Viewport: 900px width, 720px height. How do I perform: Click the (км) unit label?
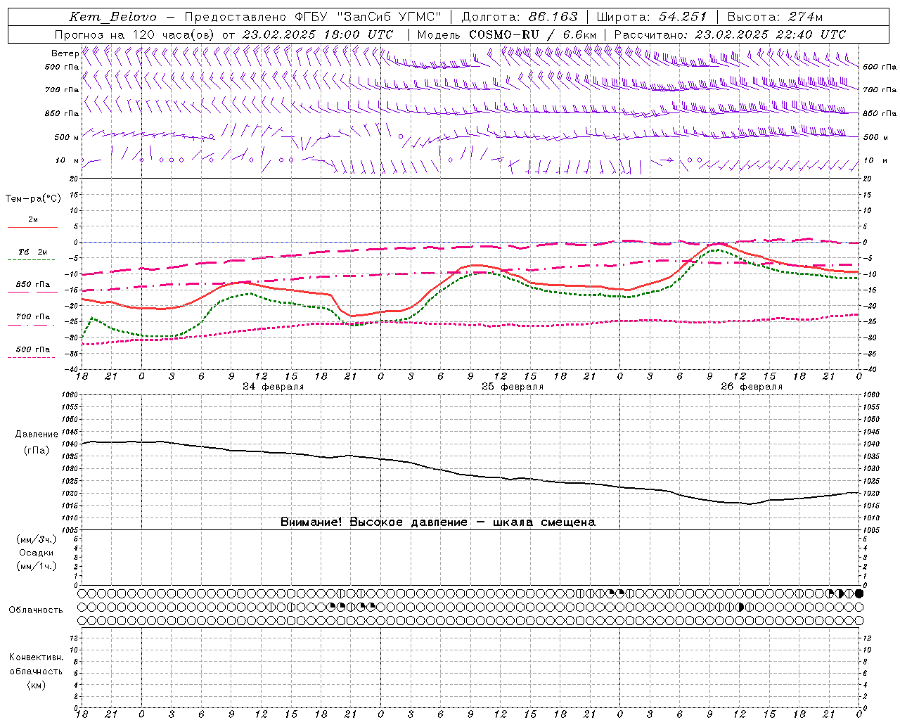(36, 685)
